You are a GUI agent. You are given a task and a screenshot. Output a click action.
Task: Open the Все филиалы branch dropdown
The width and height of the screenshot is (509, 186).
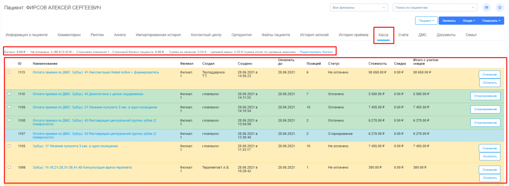(x=359, y=7)
